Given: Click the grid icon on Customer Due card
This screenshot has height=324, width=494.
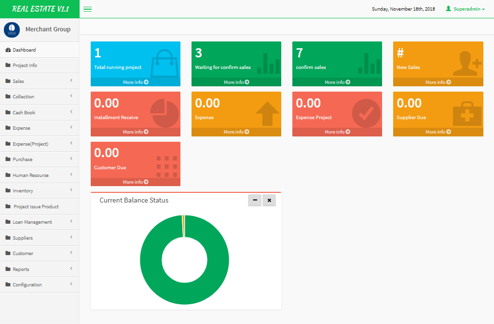Looking at the screenshot, I should pos(166,165).
